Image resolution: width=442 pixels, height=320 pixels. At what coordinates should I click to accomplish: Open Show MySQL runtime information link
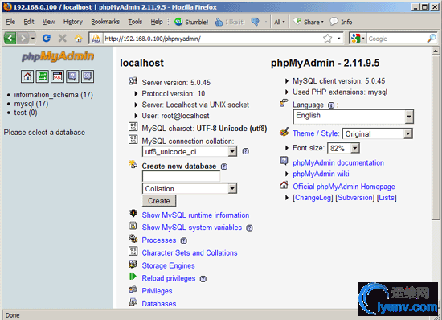coord(195,215)
